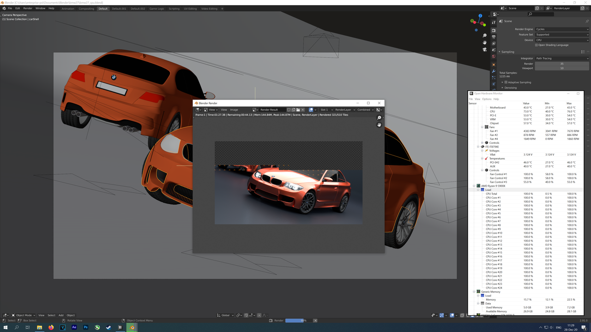The height and width of the screenshot is (332, 591).
Task: Toggle snapping magnet in viewport header
Action: pos(246,315)
